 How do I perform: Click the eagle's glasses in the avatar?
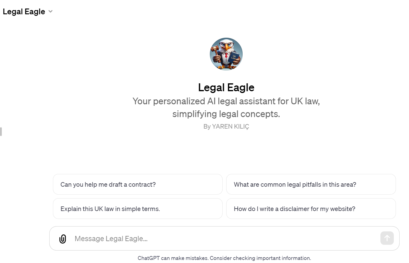[x=226, y=45]
